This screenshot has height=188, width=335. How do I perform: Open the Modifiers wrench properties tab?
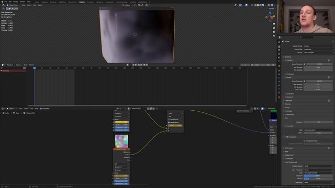pyautogui.click(x=279, y=74)
